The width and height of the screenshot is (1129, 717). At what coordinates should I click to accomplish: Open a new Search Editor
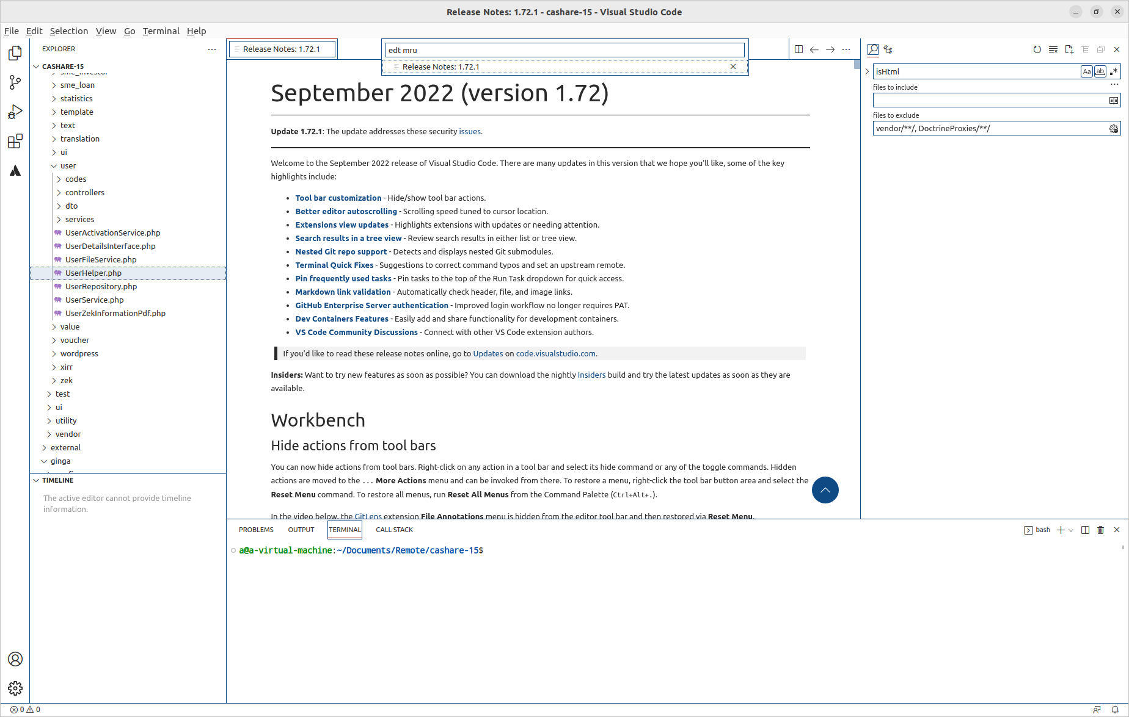coord(1069,49)
